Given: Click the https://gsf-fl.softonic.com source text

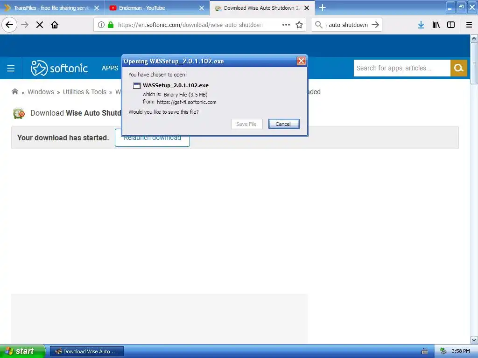Looking at the screenshot, I should coord(187,102).
